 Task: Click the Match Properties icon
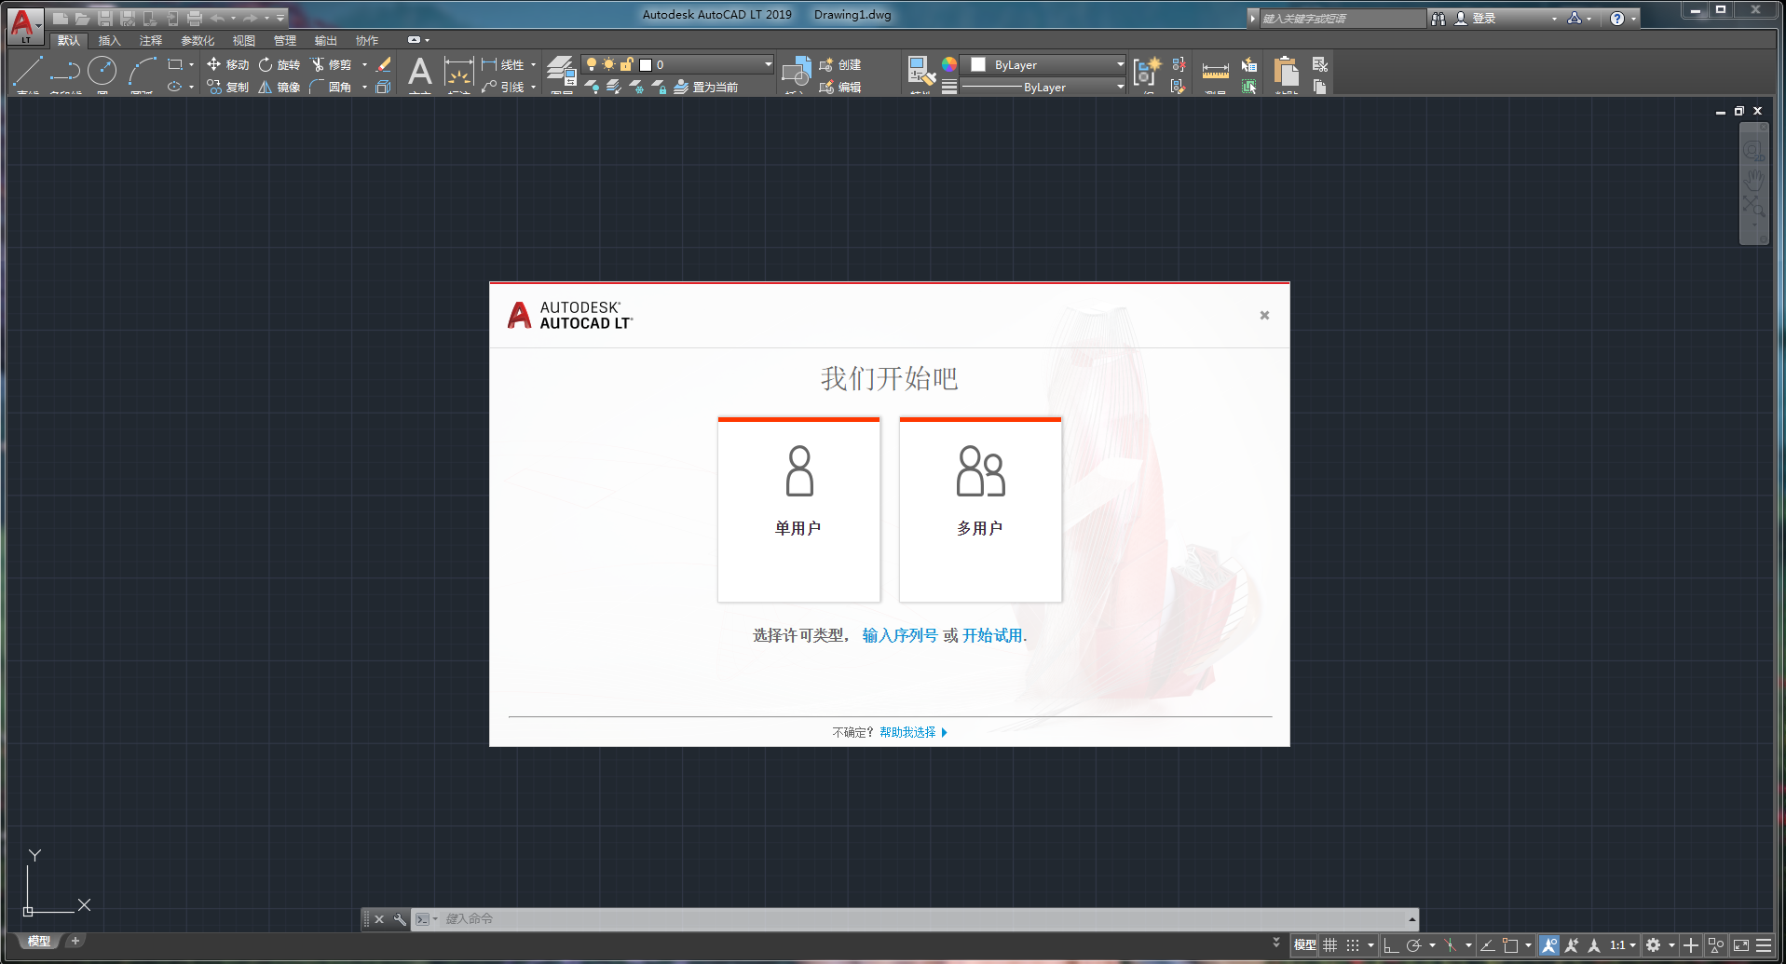(x=921, y=72)
